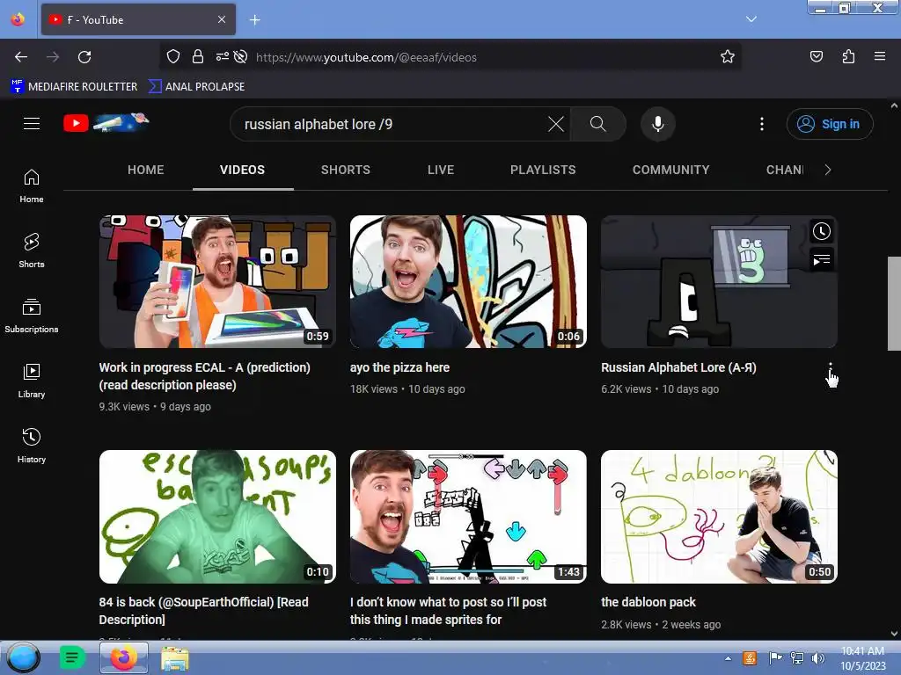Click title the dabloon pack
The width and height of the screenshot is (901, 675).
point(648,602)
